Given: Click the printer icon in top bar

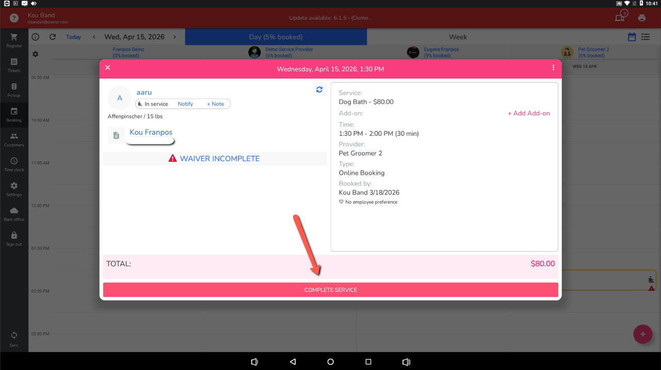Looking at the screenshot, I should click(x=642, y=18).
